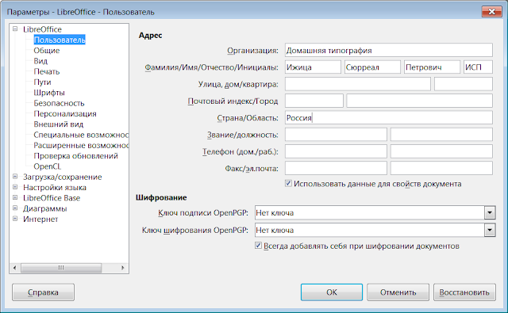Click the Страна field containing Россия
The image size is (508, 313).
point(389,117)
